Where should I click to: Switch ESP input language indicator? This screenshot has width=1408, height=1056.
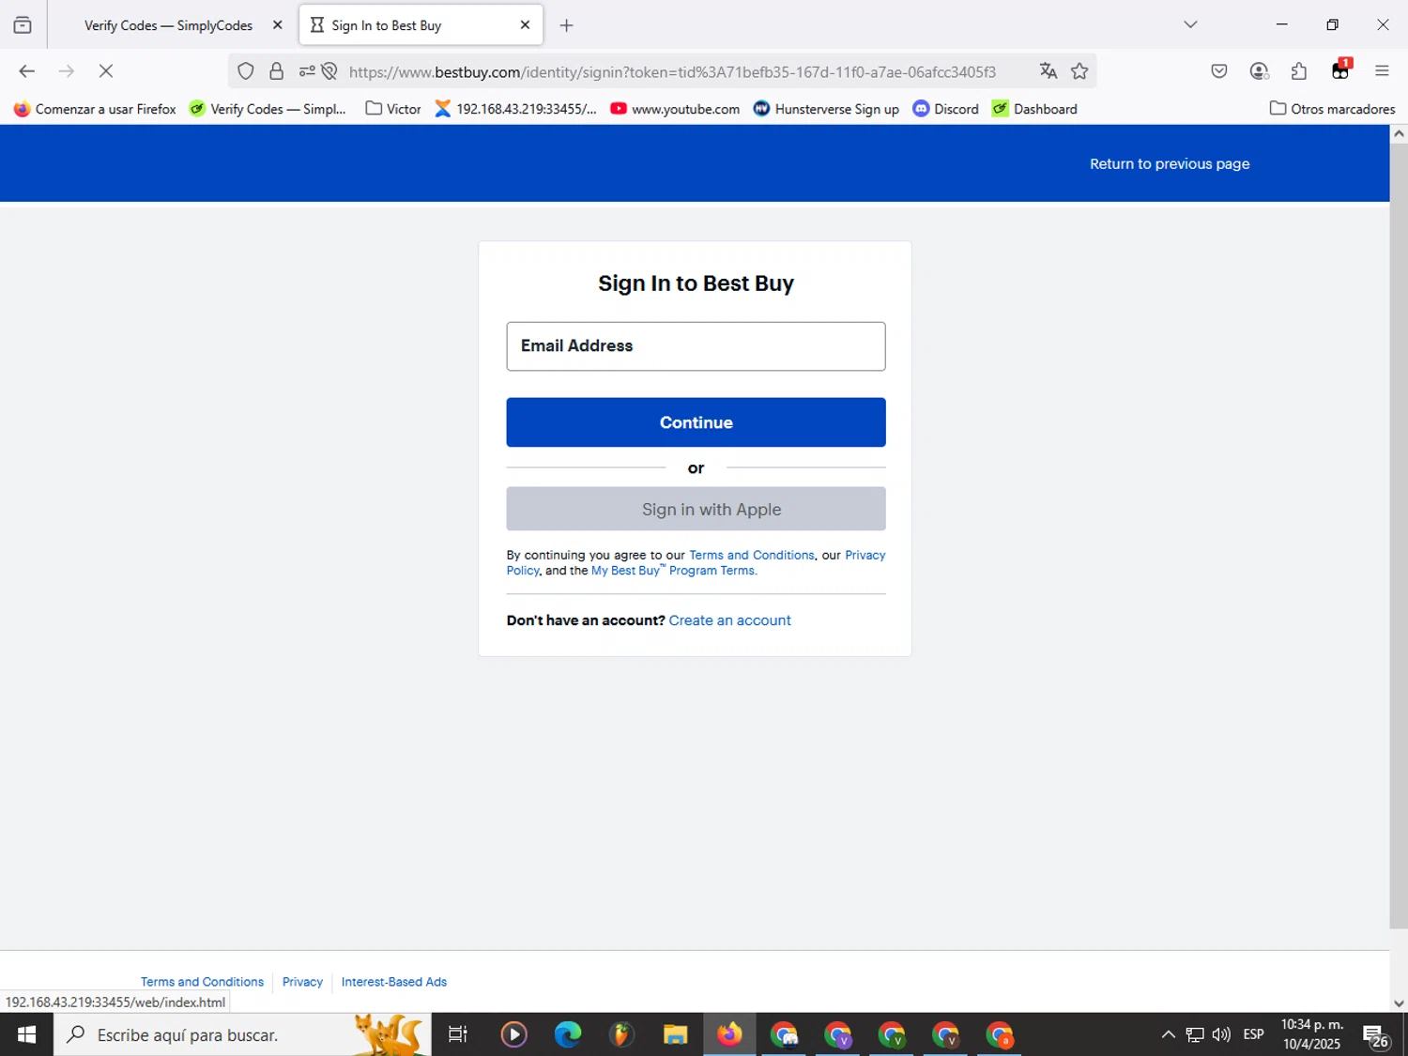pos(1253,1034)
